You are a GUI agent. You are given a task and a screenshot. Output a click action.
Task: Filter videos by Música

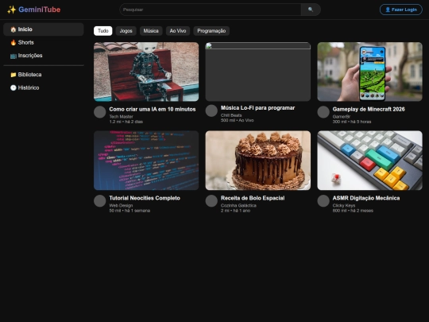[151, 31]
